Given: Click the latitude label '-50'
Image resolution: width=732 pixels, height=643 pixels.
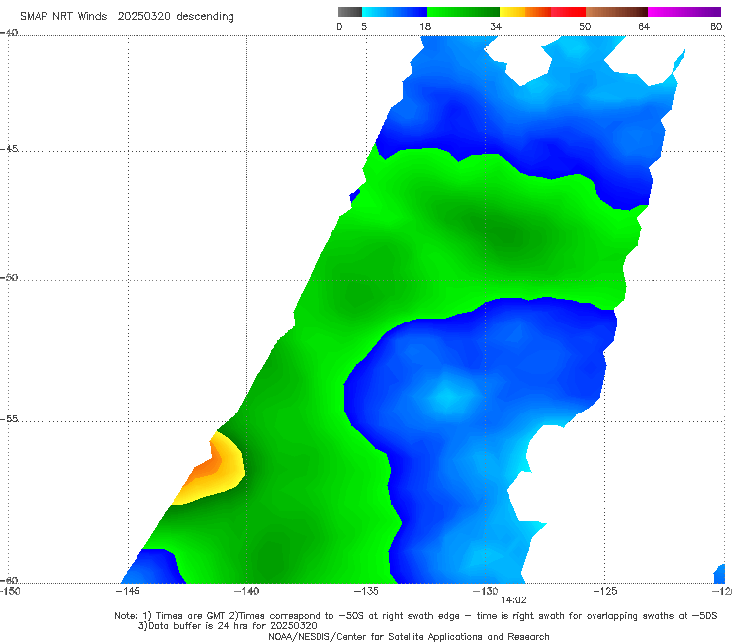Looking at the screenshot, I should (9, 277).
